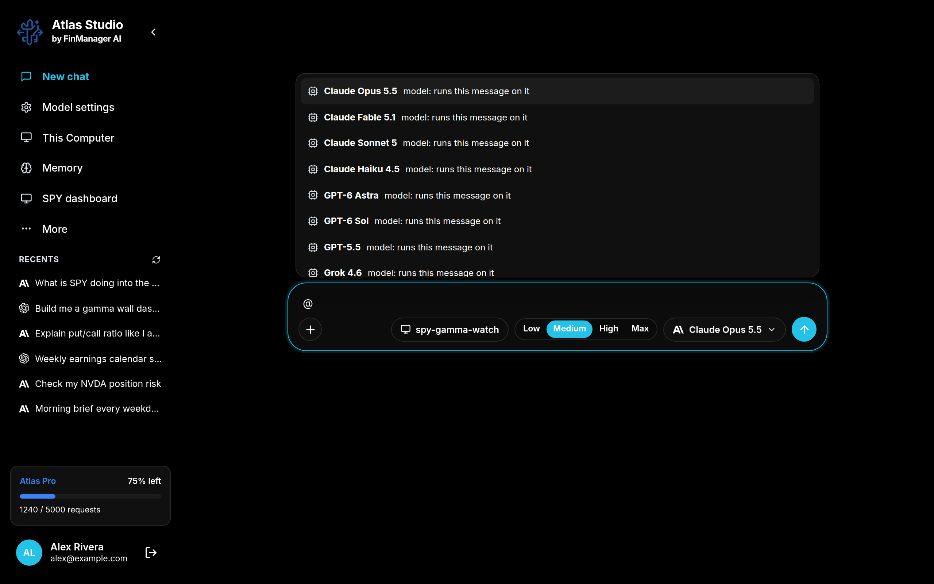Expand the More menu dots
This screenshot has height=584, width=934.
click(x=26, y=228)
